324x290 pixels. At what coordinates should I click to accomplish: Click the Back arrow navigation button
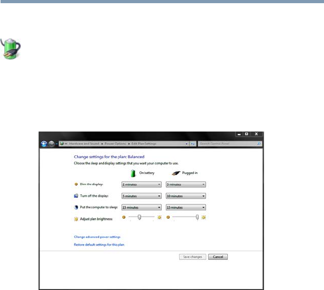(44, 144)
